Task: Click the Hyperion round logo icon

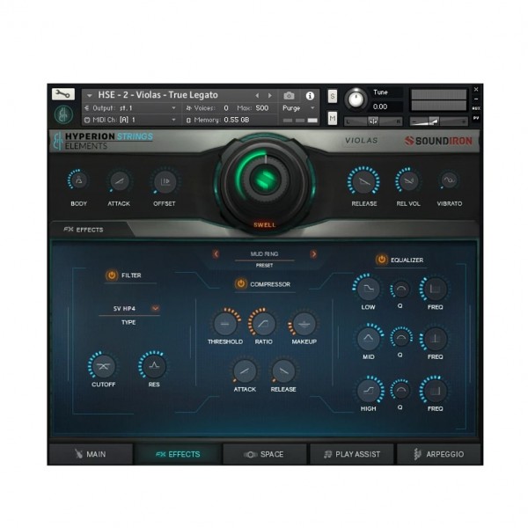Action: click(63, 114)
